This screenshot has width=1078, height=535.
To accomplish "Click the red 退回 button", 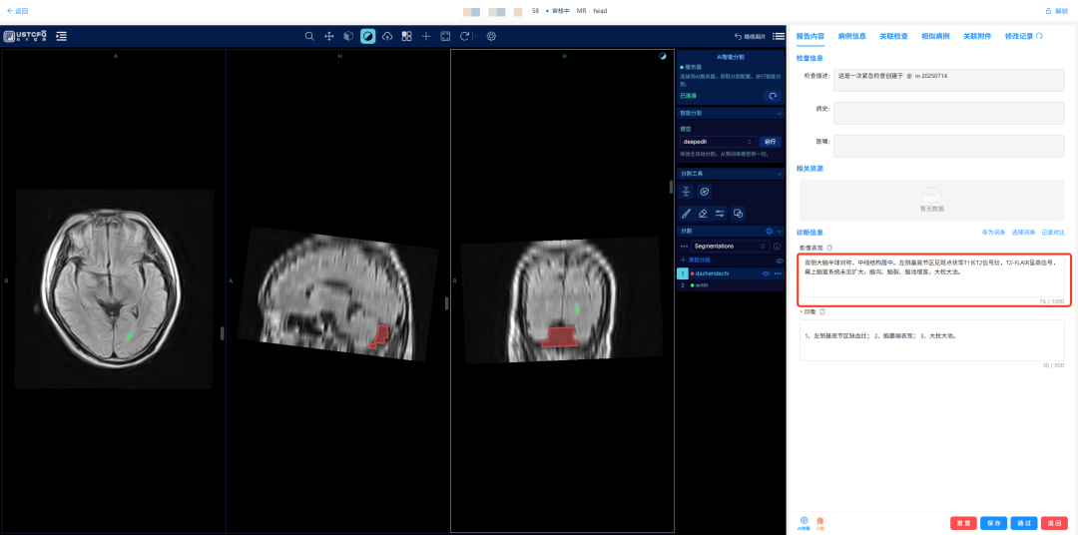I will [x=1054, y=523].
